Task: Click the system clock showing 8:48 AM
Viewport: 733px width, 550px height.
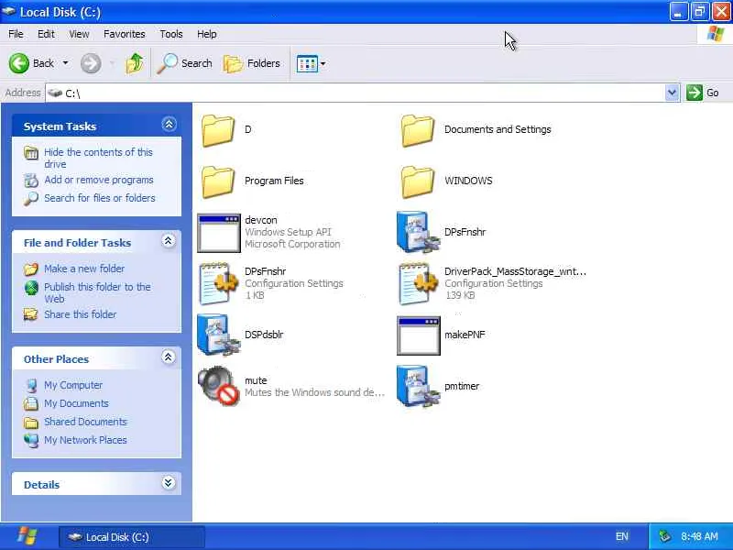Action: 699,536
